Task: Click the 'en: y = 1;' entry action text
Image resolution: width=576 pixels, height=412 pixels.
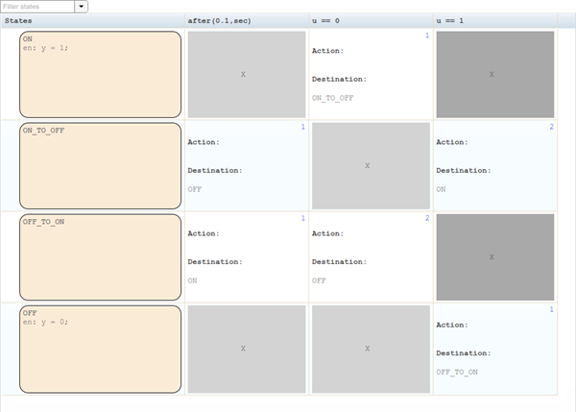Action: coord(45,48)
